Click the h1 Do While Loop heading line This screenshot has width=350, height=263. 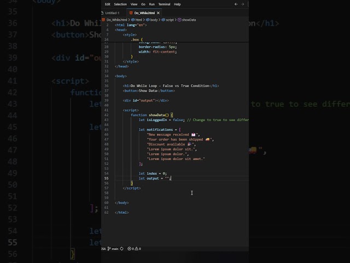[x=171, y=86]
